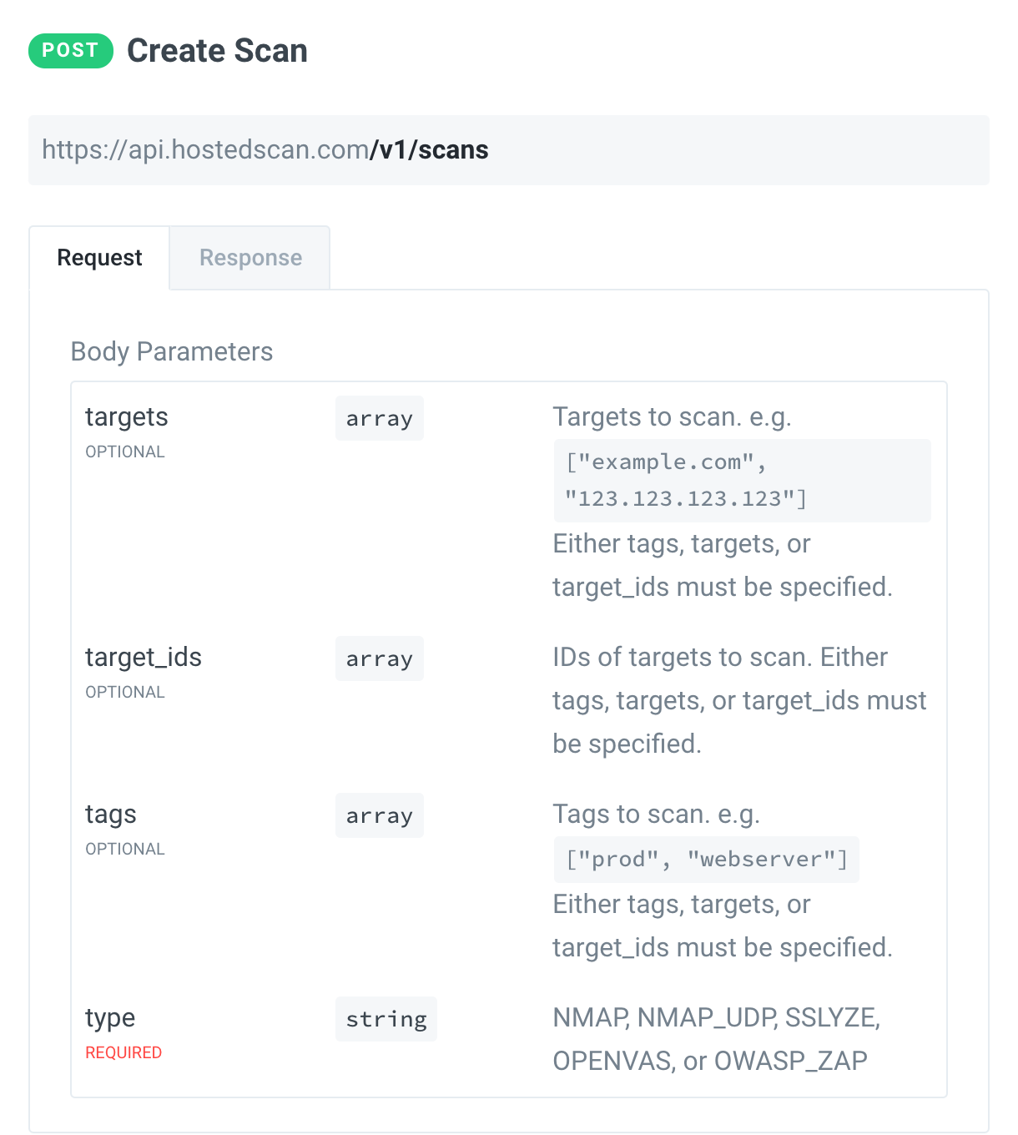Click the REQUIRED label under type

(123, 1052)
